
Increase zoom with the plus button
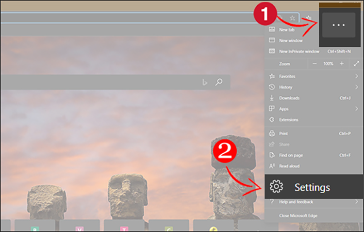pyautogui.click(x=342, y=64)
